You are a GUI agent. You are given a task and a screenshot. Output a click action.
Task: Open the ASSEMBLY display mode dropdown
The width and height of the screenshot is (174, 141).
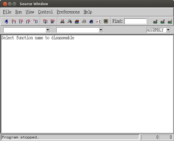point(168,30)
